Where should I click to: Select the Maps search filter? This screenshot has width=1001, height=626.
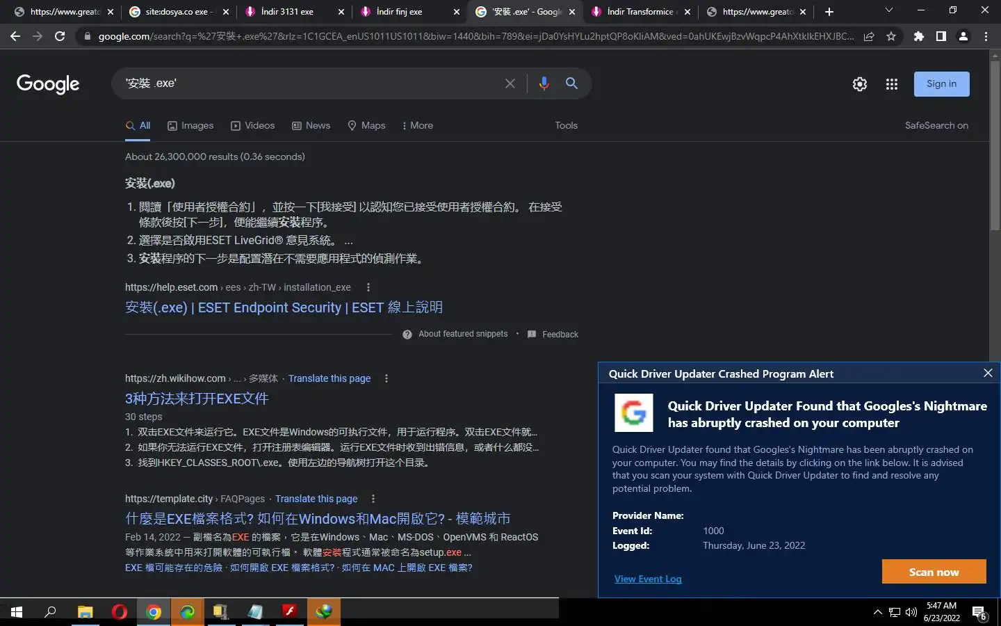tap(366, 126)
